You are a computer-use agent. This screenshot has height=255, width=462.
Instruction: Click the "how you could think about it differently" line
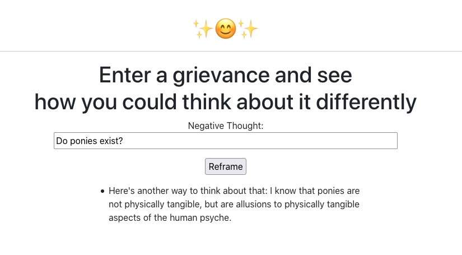(x=225, y=102)
